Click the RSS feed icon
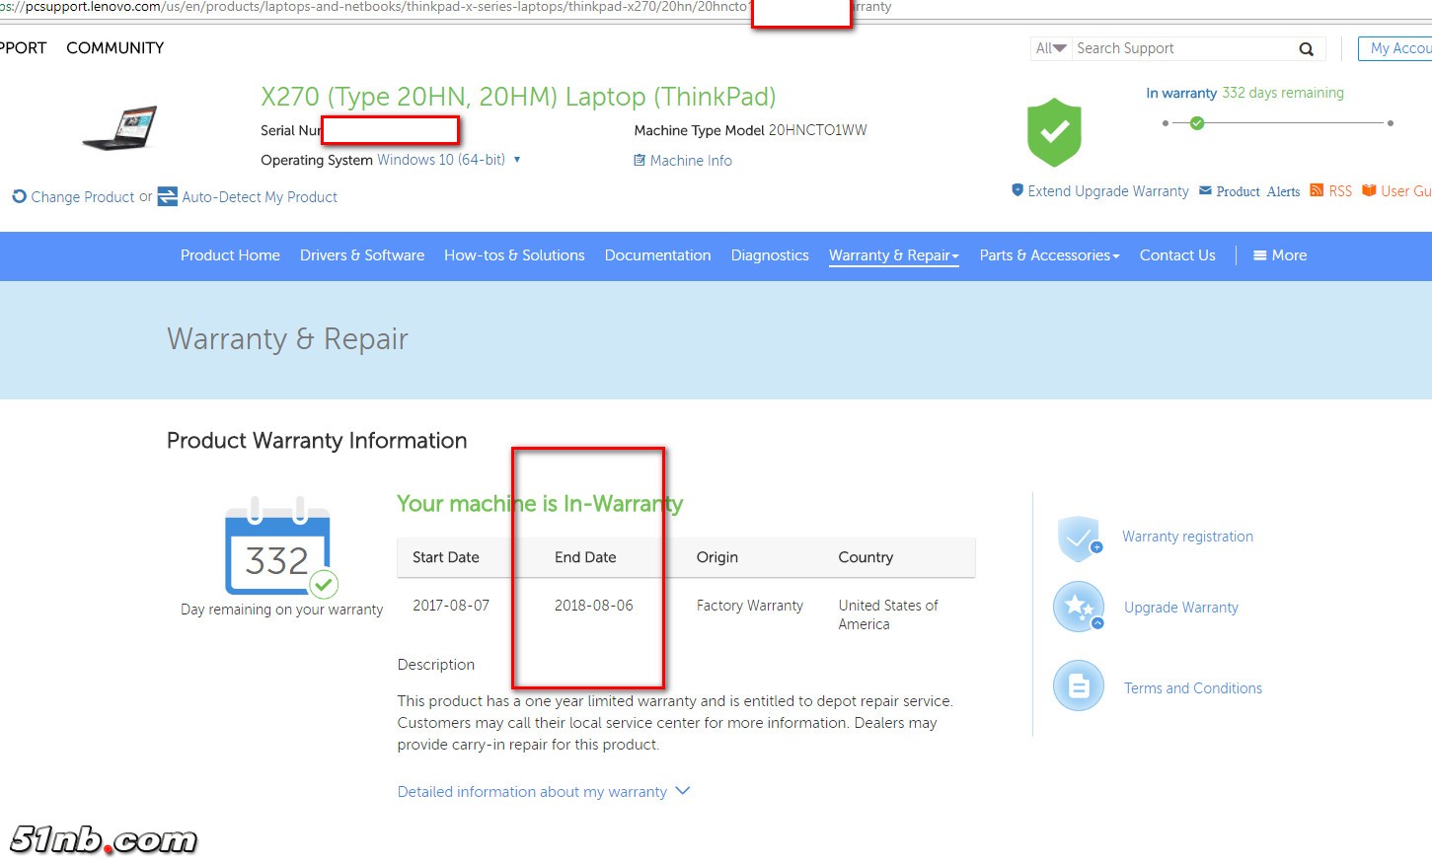1432x863 pixels. click(1317, 191)
